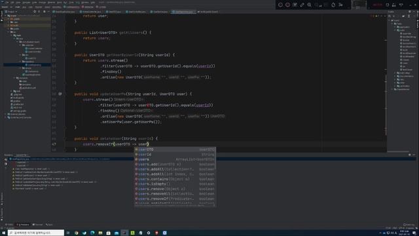The image size is (419, 236).
Task: Open the Help menu
Action: 93,3
